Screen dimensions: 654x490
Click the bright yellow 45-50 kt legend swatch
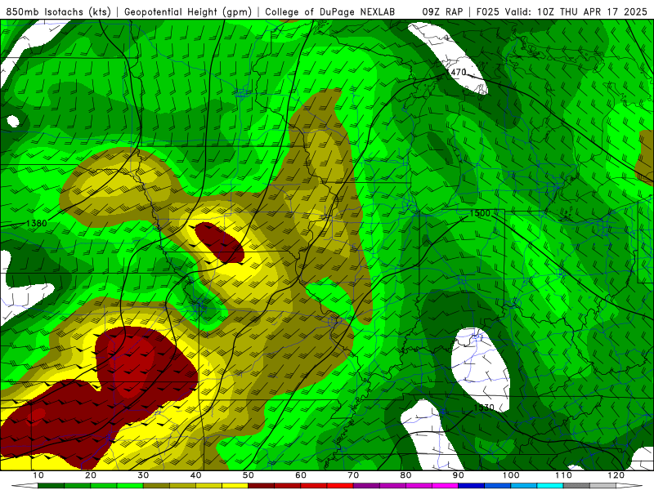(x=235, y=486)
